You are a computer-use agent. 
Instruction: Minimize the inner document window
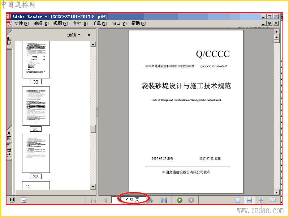click(263, 24)
